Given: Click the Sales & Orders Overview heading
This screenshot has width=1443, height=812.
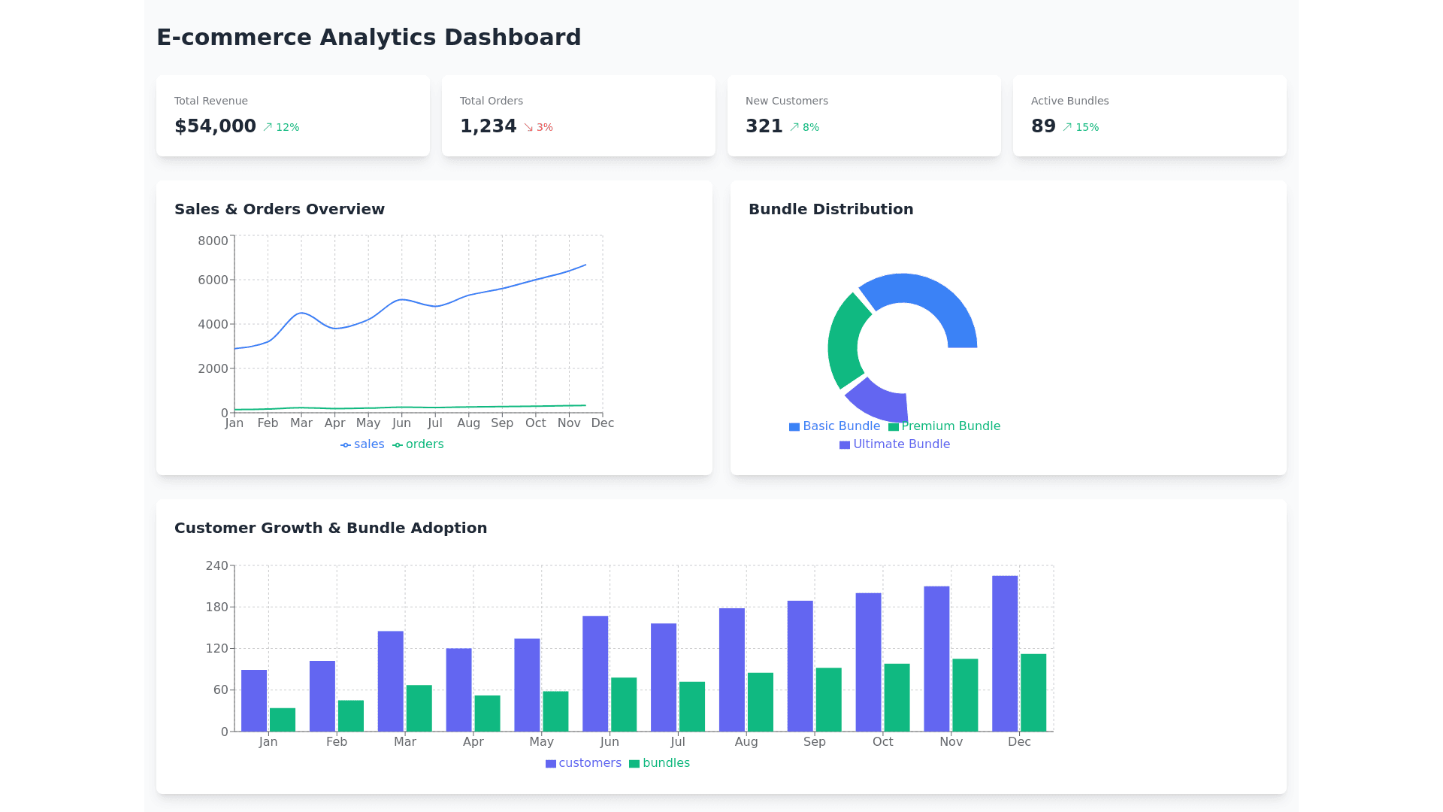Looking at the screenshot, I should tap(280, 209).
